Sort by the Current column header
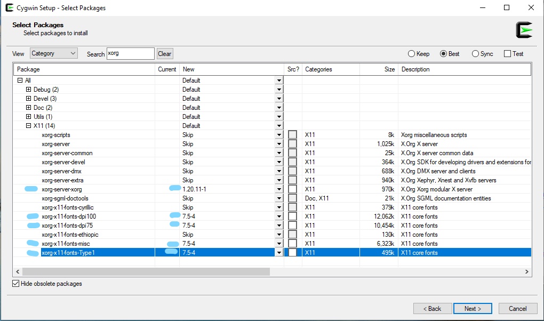Viewport: 544px width, 321px height. pyautogui.click(x=167, y=69)
